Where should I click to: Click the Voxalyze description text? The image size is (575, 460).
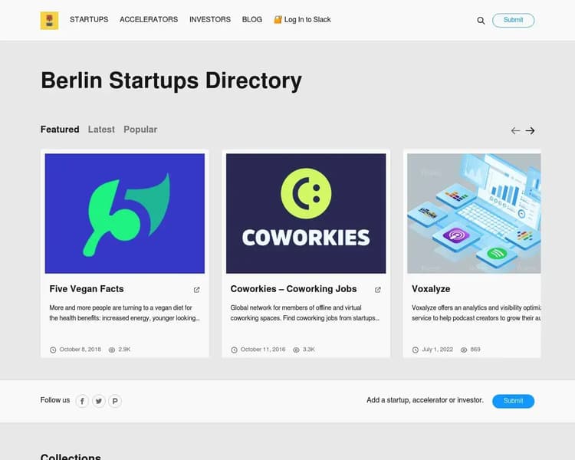pyautogui.click(x=476, y=313)
